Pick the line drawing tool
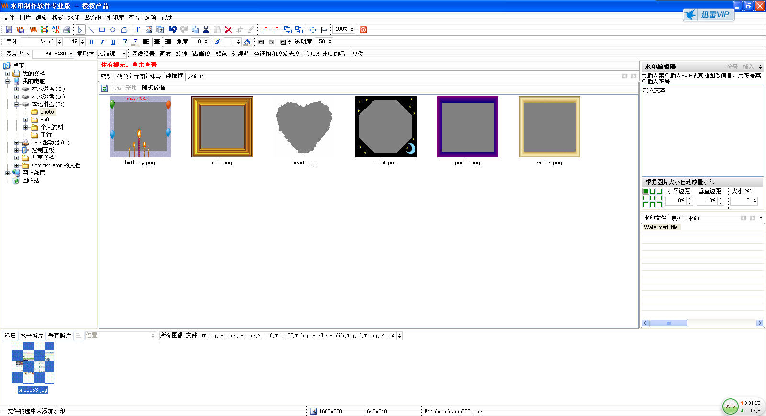Image resolution: width=766 pixels, height=416 pixels. click(x=91, y=30)
